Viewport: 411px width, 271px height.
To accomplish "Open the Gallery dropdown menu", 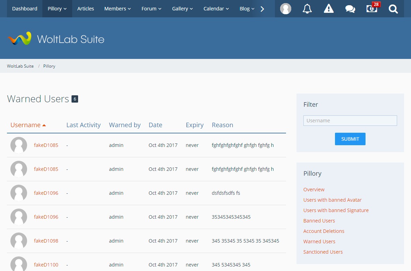I will point(183,9).
